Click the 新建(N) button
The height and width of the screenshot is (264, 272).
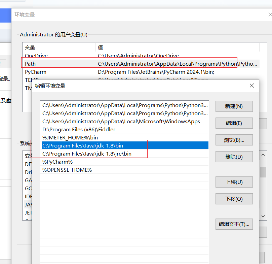pos(234,106)
